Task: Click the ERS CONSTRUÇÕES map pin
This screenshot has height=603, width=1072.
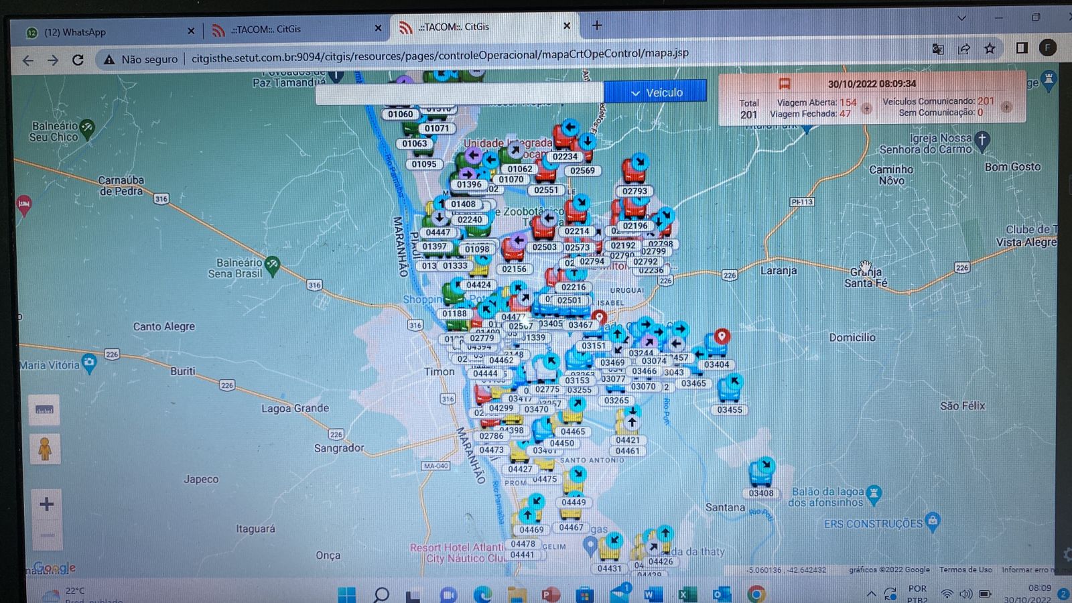Action: pos(933,521)
